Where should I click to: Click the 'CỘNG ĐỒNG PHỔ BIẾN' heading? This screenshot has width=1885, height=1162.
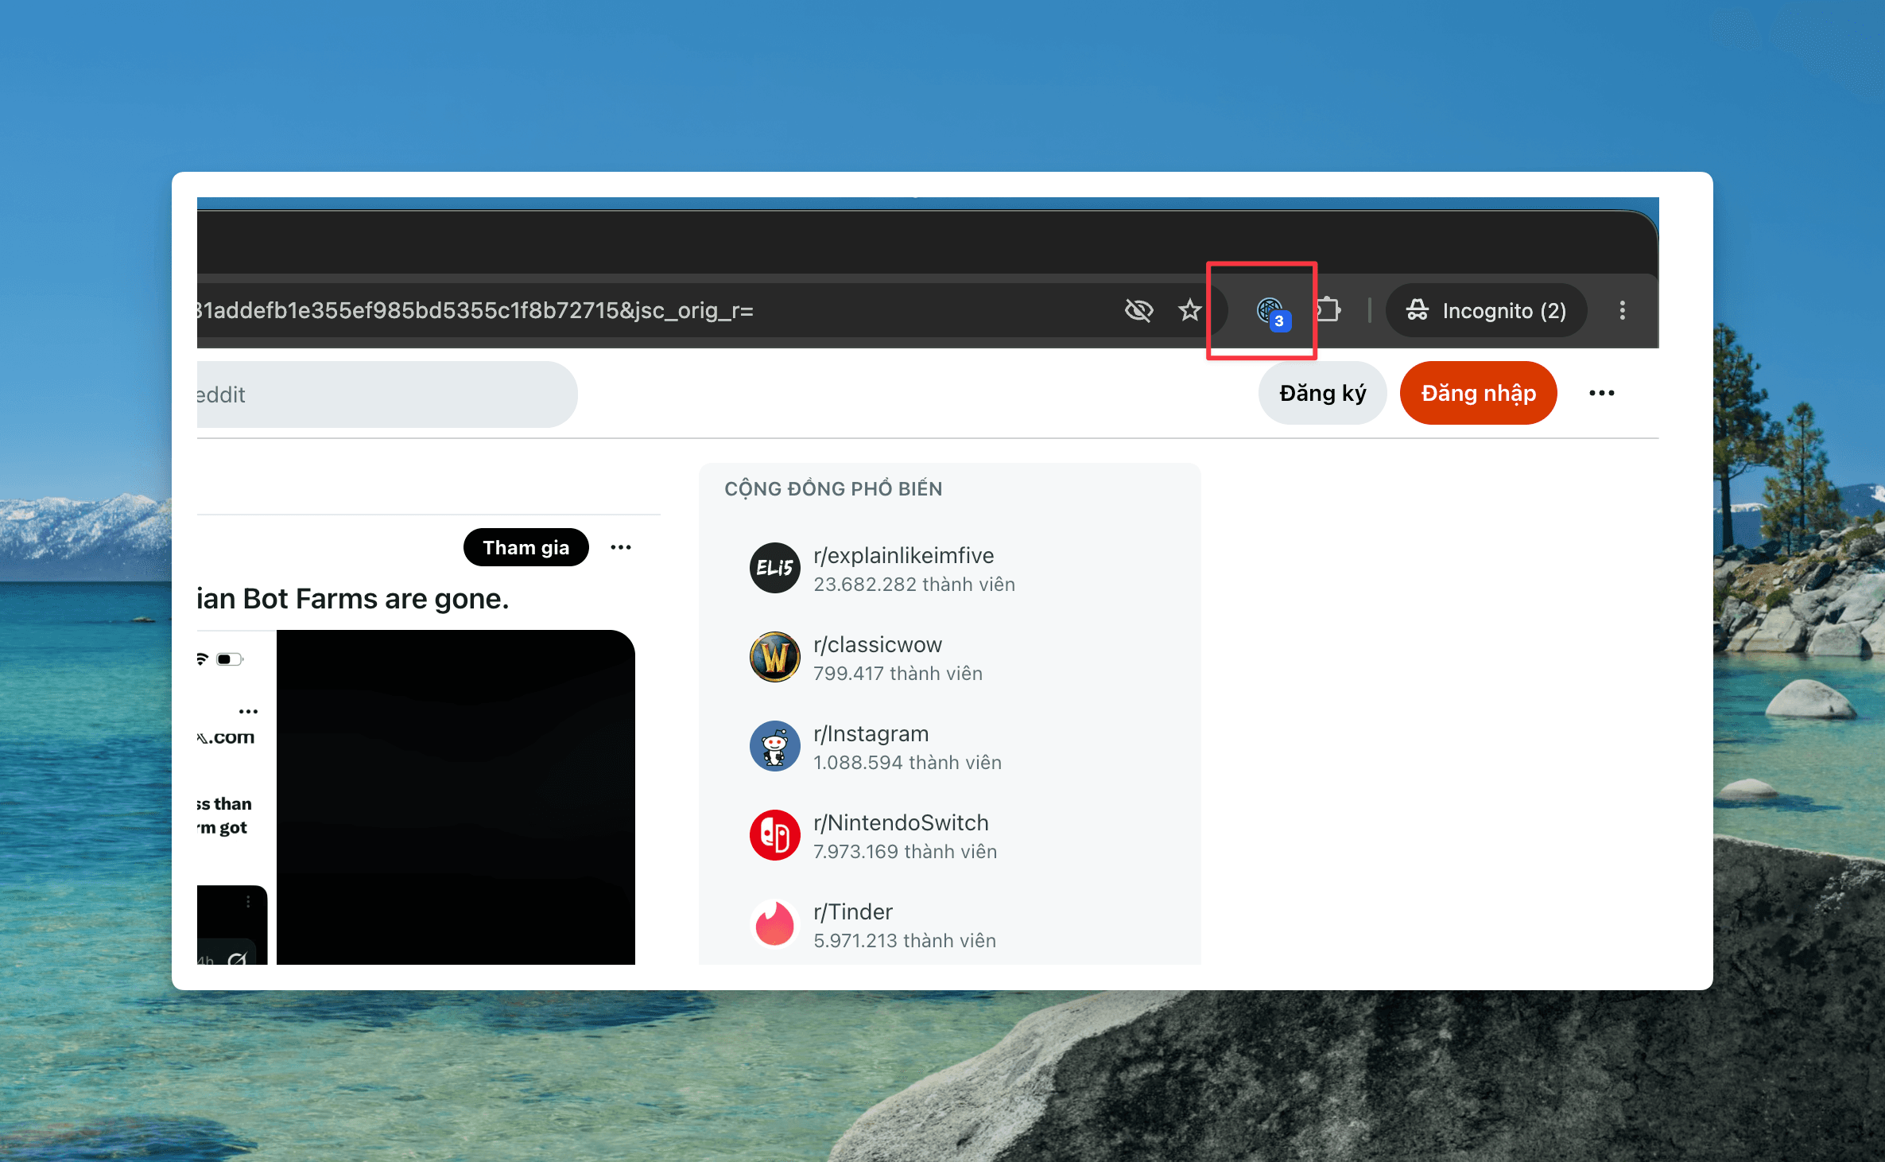[x=833, y=488]
